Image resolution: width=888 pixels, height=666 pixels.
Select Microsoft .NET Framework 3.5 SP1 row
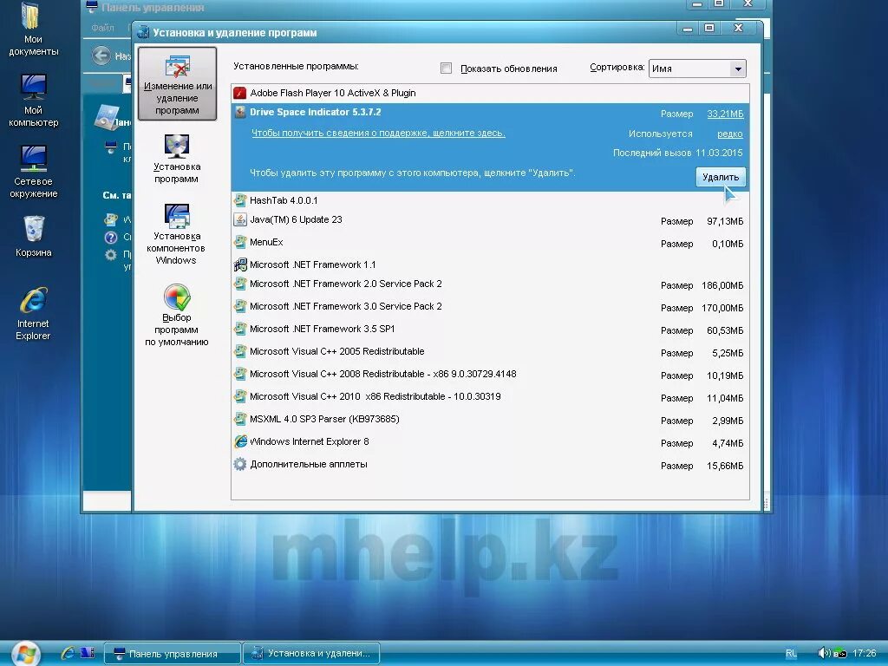pyautogui.click(x=491, y=330)
